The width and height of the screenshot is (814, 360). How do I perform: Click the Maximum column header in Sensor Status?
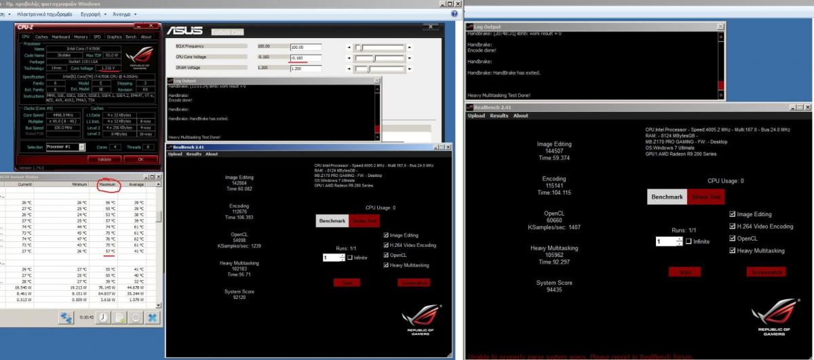click(107, 184)
